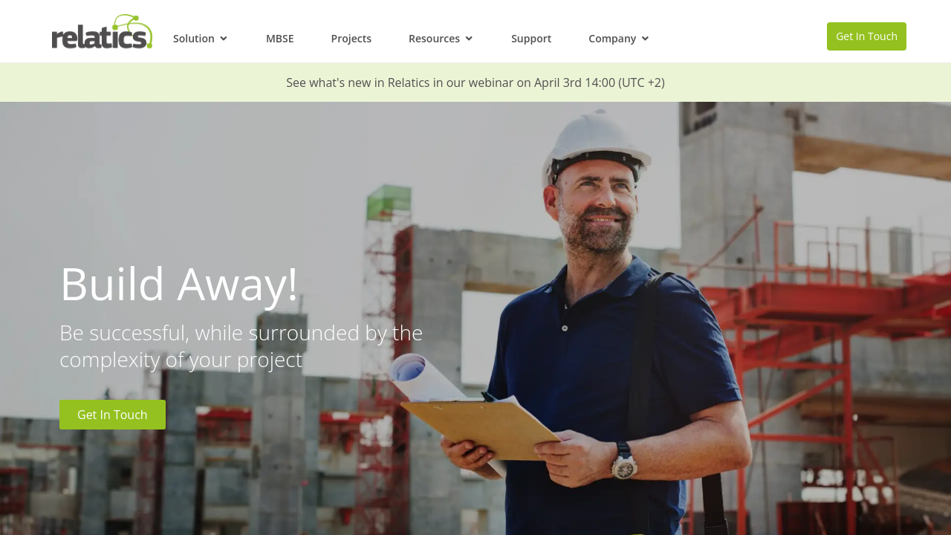Click the wooden clipboard in the photo

484,431
